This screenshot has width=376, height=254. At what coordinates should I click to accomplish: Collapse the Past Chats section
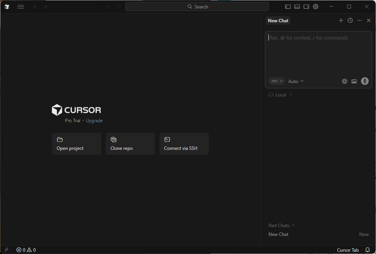pyautogui.click(x=281, y=225)
